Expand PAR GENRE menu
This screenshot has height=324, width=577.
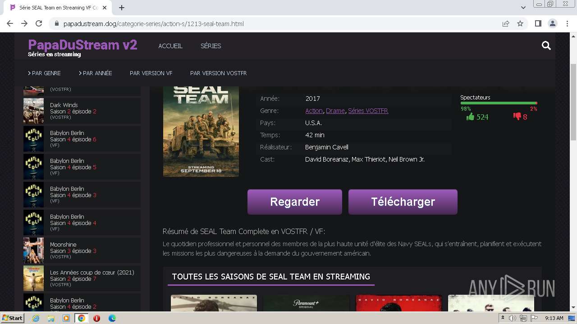click(44, 73)
